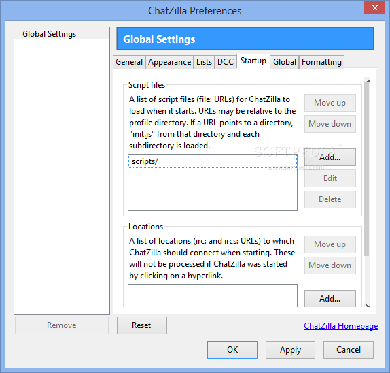Click the Remove button
Viewport: 390px width, 373px height.
[62, 325]
